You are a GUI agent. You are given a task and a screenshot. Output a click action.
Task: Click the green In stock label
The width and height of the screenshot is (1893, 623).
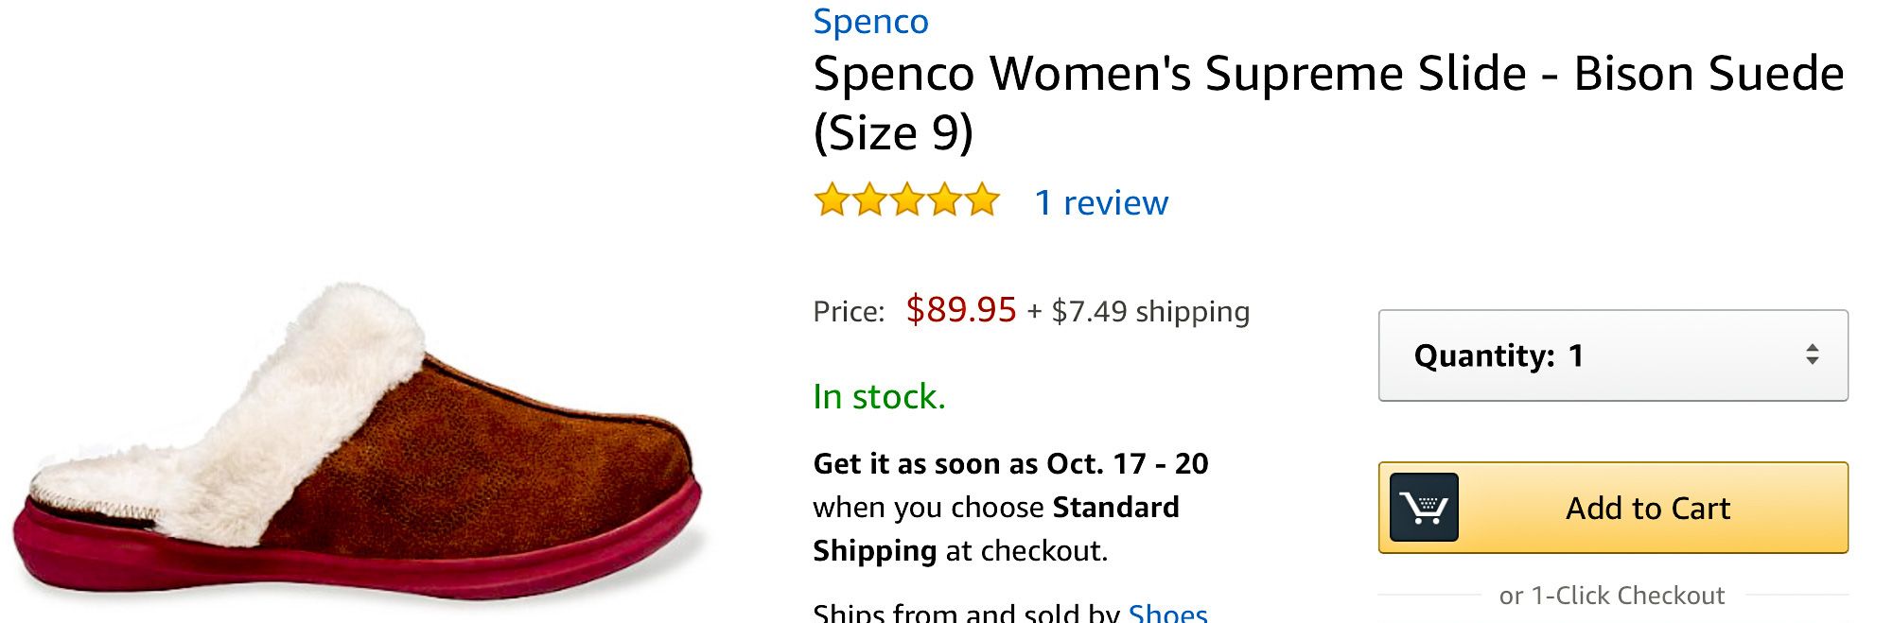(879, 397)
